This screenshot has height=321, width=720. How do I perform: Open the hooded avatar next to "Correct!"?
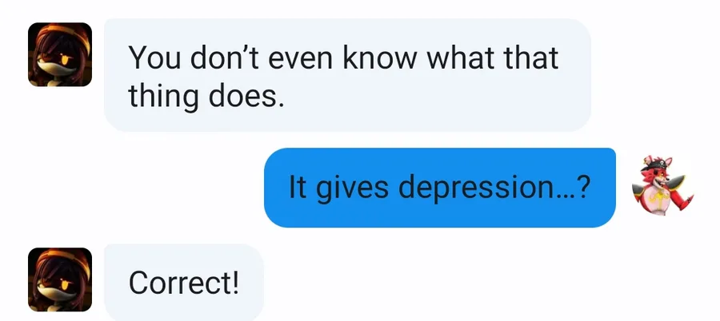60,279
